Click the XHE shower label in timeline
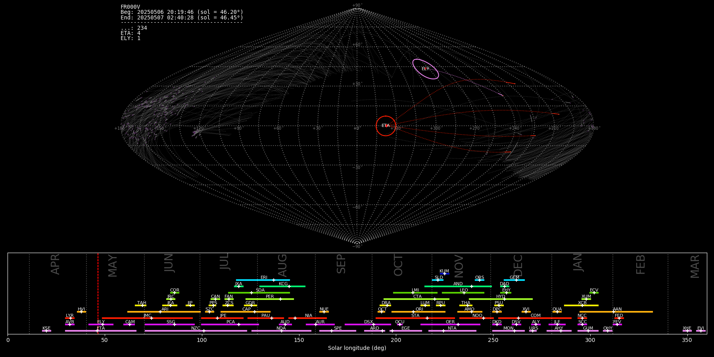This screenshot has height=357, width=714. click(x=687, y=328)
